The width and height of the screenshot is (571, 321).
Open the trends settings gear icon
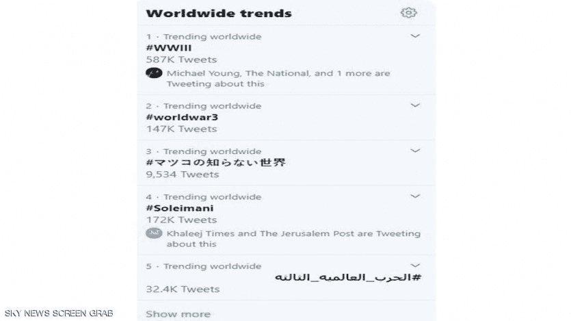[x=408, y=13]
